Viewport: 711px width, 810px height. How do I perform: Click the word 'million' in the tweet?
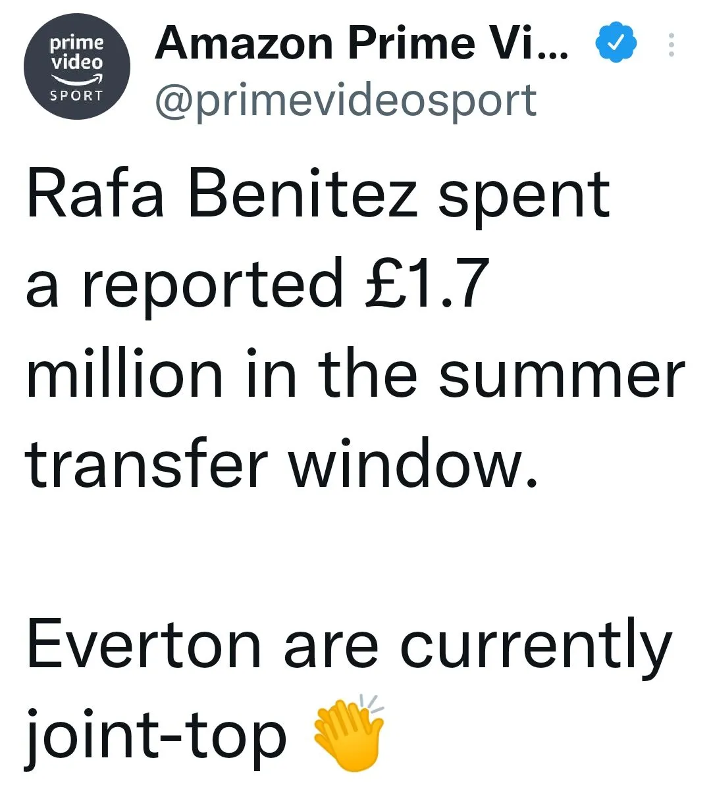[125, 375]
